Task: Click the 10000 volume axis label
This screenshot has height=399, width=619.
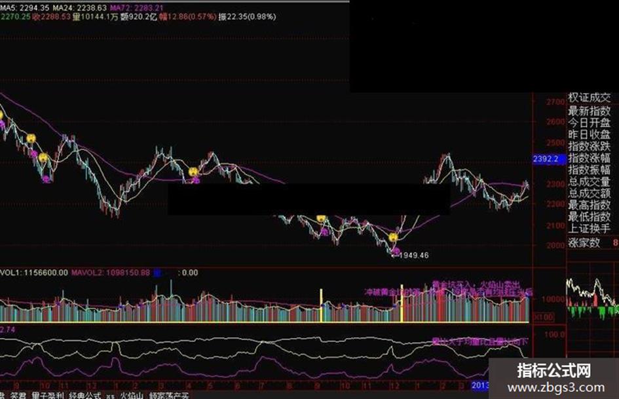Action: pyautogui.click(x=552, y=299)
